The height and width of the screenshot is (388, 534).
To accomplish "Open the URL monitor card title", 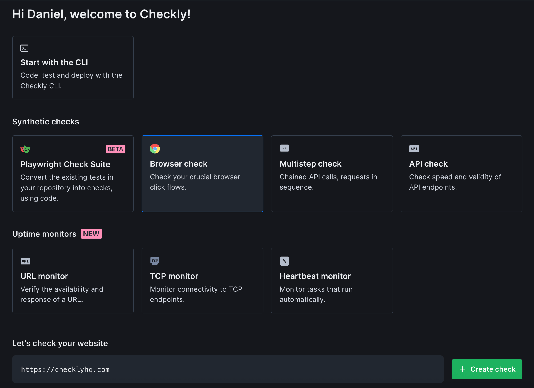I will (44, 276).
